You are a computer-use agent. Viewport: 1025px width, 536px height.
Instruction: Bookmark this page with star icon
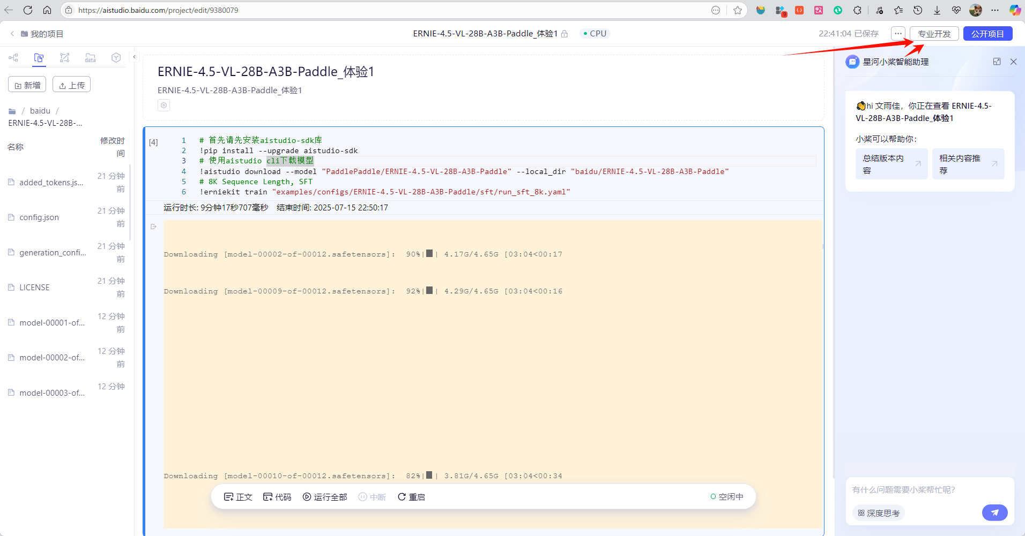pyautogui.click(x=738, y=10)
